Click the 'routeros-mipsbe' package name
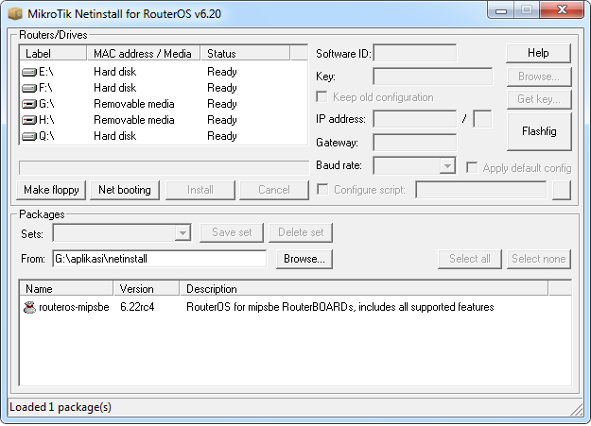This screenshot has width=591, height=426. [x=74, y=307]
